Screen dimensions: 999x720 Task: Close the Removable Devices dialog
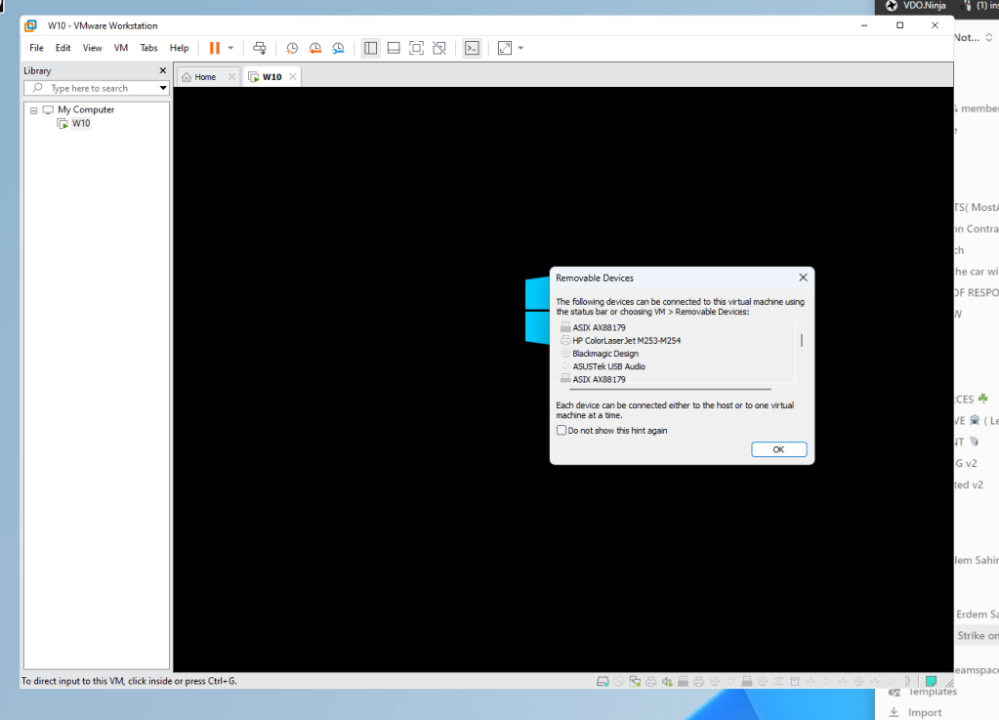(x=803, y=277)
